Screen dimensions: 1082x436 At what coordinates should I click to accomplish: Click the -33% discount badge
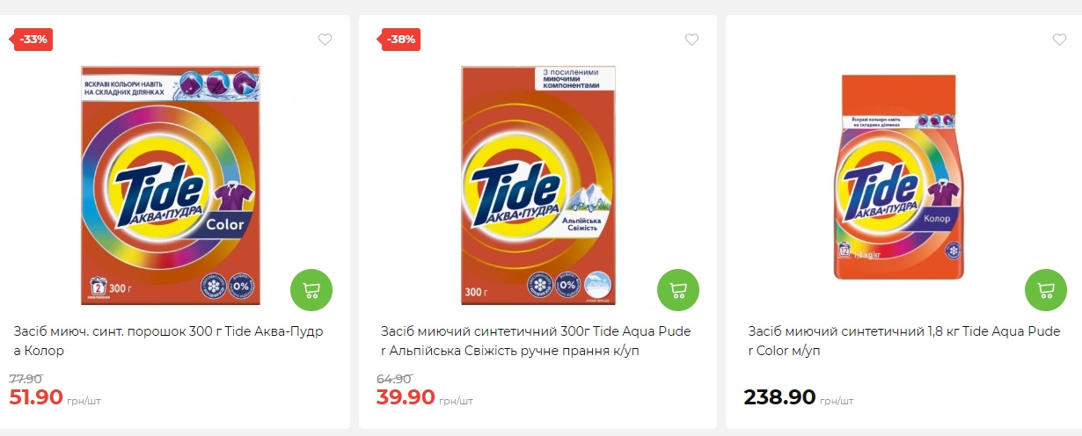(33, 40)
